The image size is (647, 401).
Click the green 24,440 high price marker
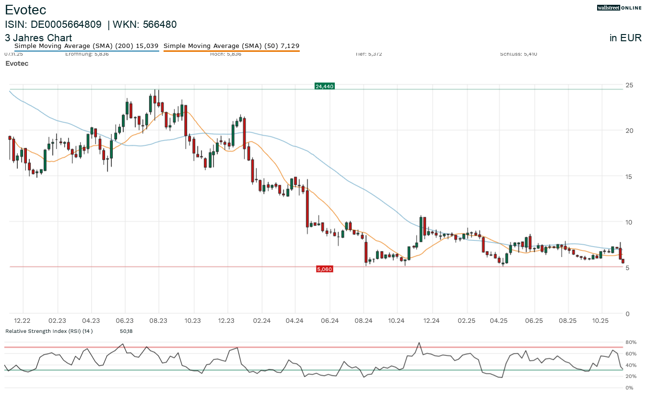point(324,86)
